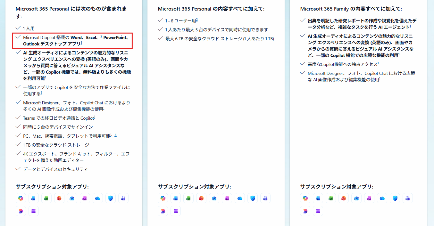Click the PowerPoint icon in the middle card
The height and width of the screenshot is (226, 434).
[201, 198]
